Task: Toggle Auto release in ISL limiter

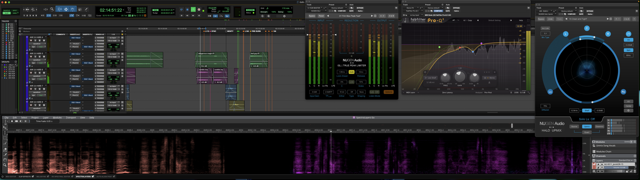Action: [x=351, y=72]
